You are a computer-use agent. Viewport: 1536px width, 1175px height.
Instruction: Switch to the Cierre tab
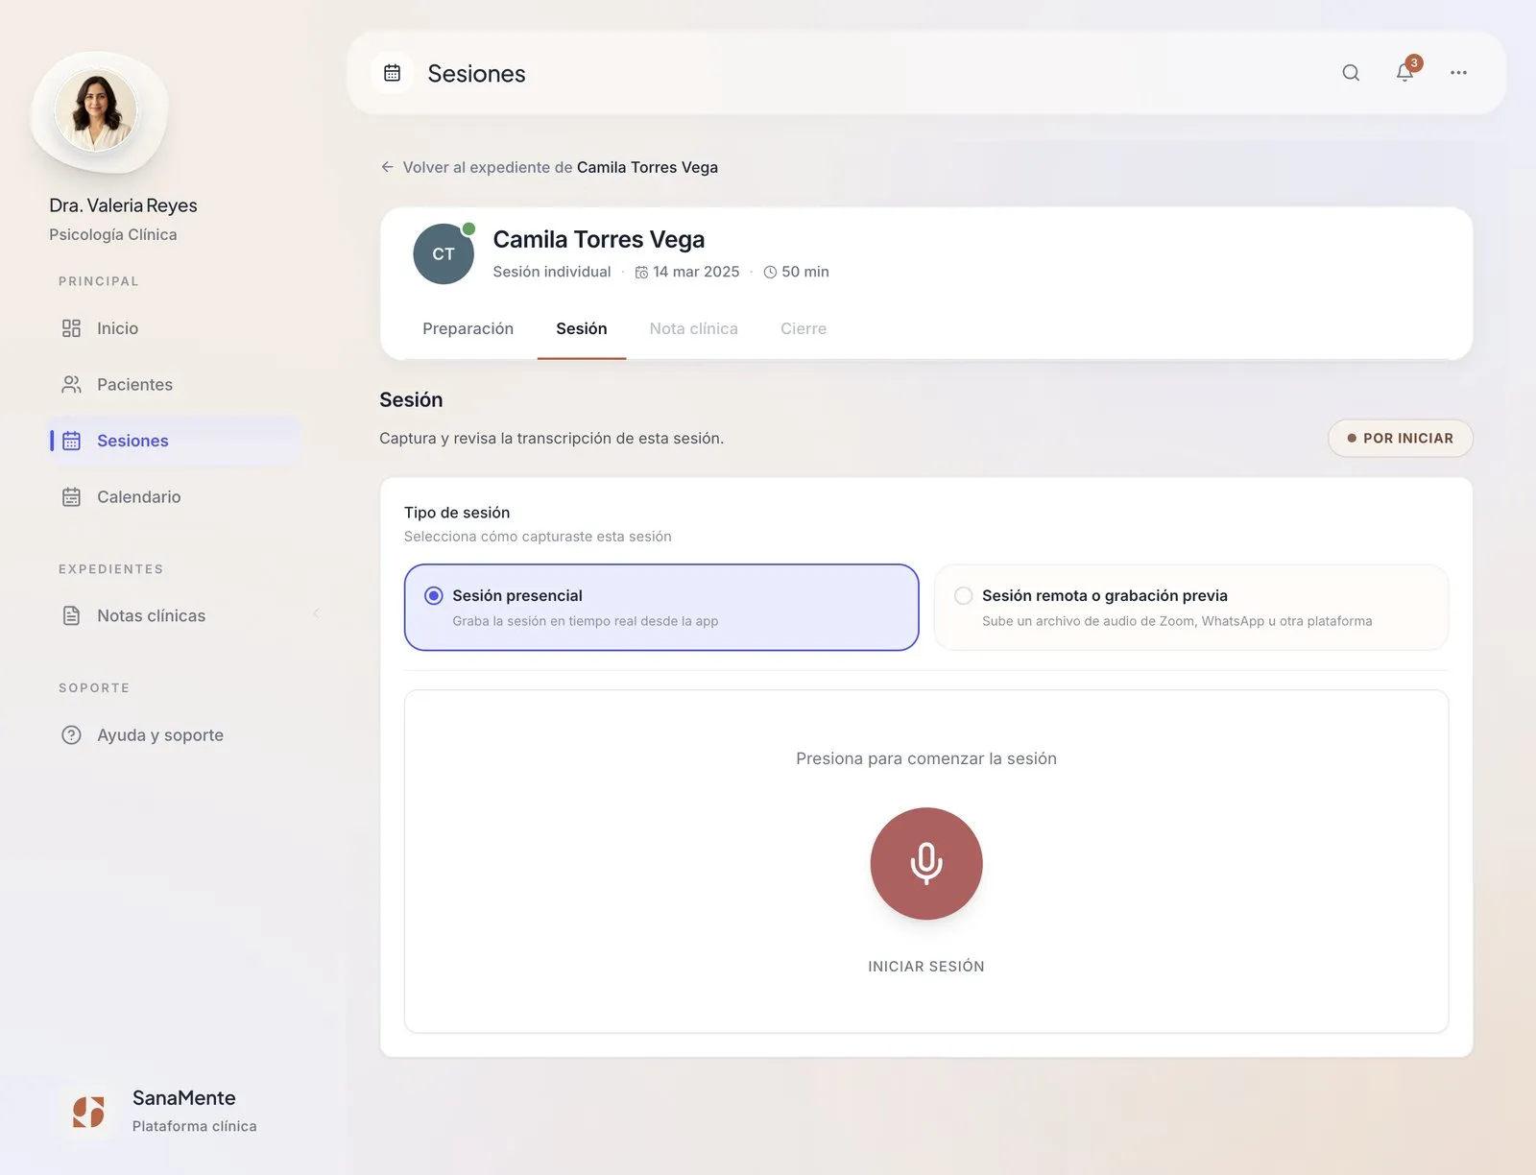pyautogui.click(x=804, y=328)
